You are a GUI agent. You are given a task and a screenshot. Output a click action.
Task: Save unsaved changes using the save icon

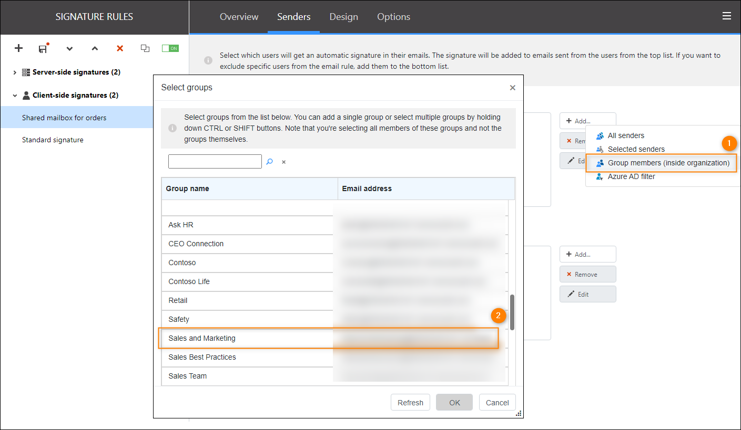pos(43,48)
